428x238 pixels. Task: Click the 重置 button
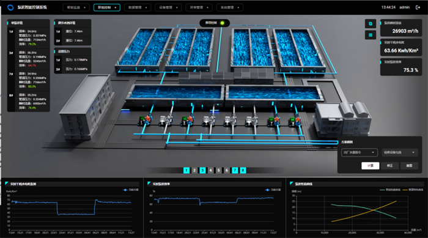pos(409,166)
